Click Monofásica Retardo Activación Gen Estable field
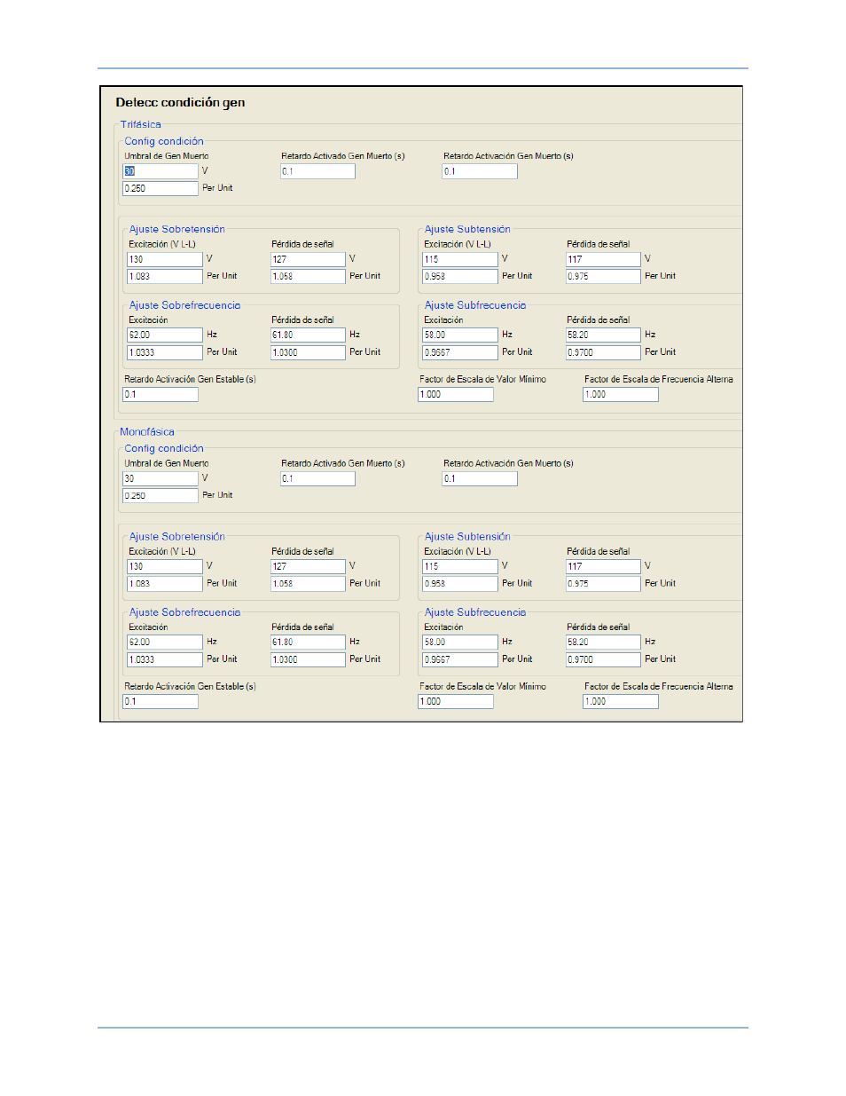Screen dimensions: 846x1096 (x=161, y=701)
